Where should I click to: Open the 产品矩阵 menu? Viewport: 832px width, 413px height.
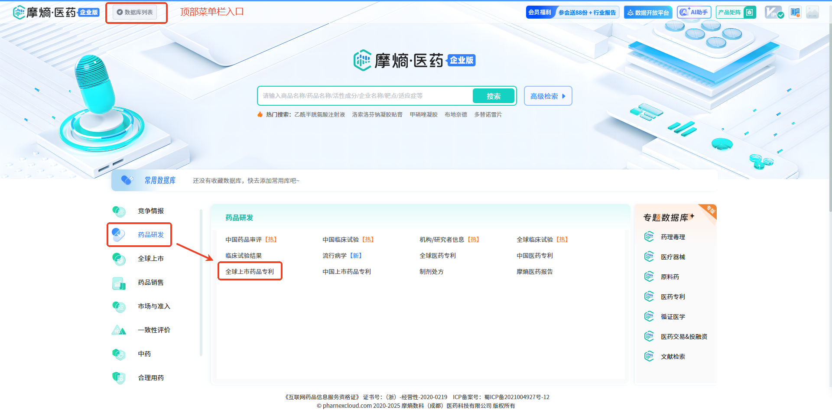pos(736,12)
